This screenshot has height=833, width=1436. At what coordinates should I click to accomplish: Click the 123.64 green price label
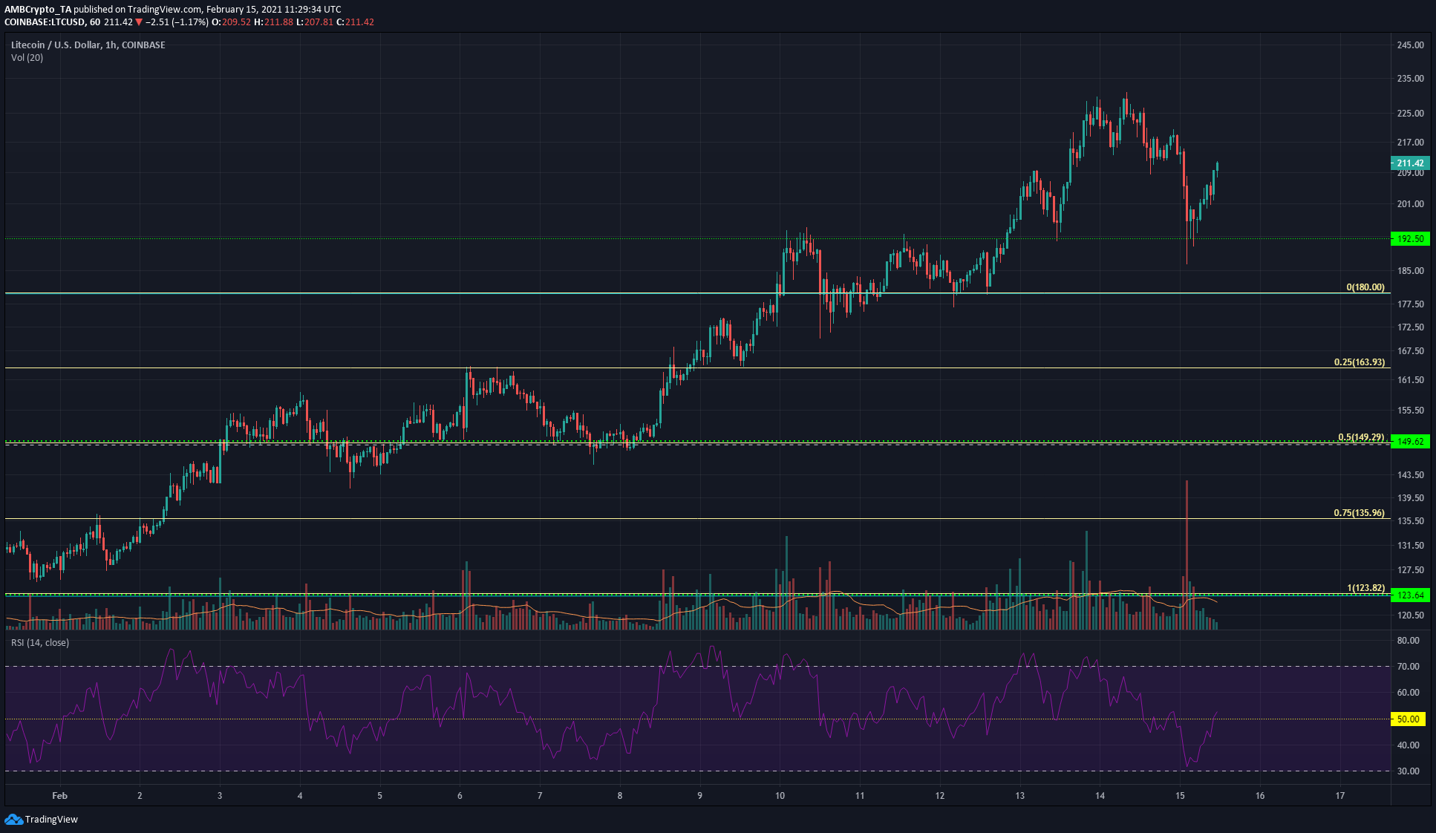tap(1410, 595)
